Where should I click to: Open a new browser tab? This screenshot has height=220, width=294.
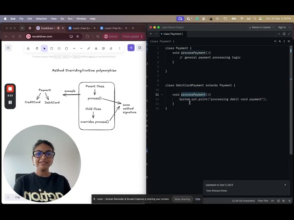click(133, 28)
